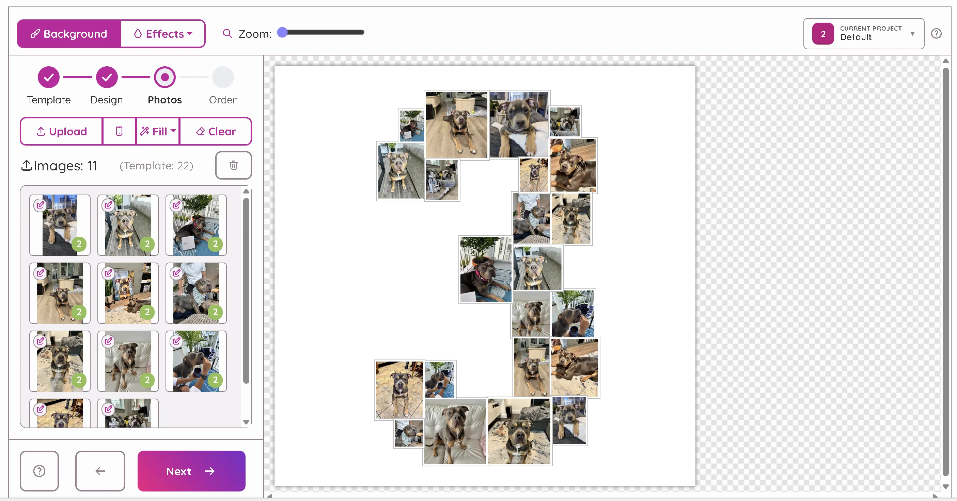Image resolution: width=957 pixels, height=501 pixels.
Task: Click the image list scrollbar thumb
Action: (x=246, y=290)
